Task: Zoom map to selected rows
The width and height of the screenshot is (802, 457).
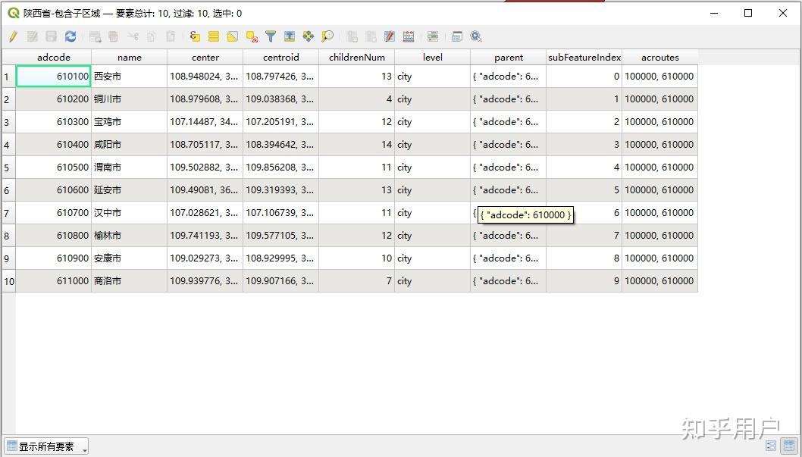Action: [327, 36]
